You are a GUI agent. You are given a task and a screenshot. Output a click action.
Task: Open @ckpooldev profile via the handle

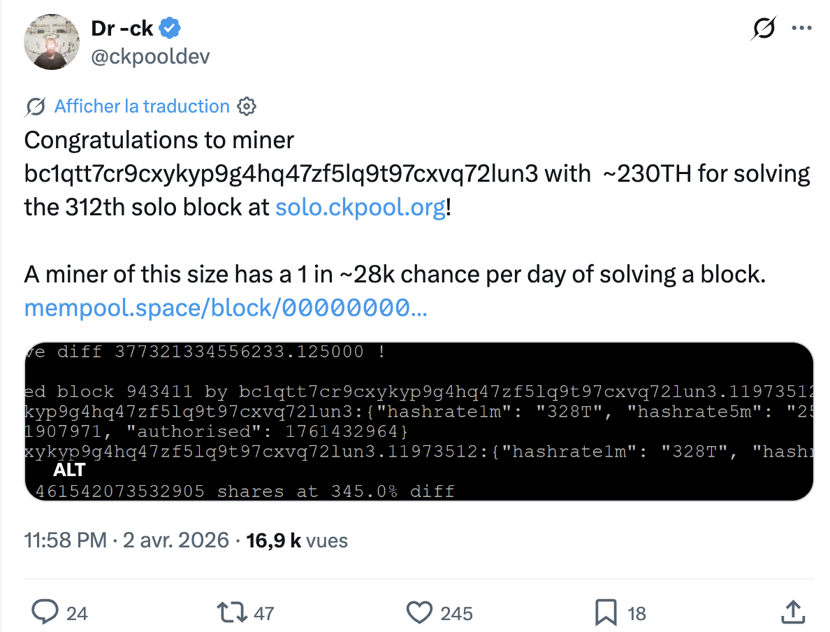149,56
